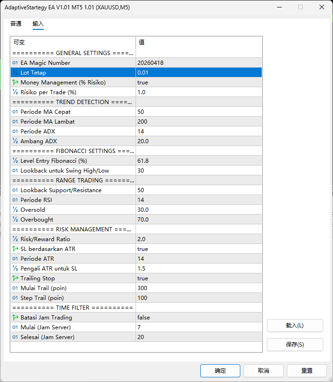Click the fraction icon beside Risiko per Trade

point(15,92)
